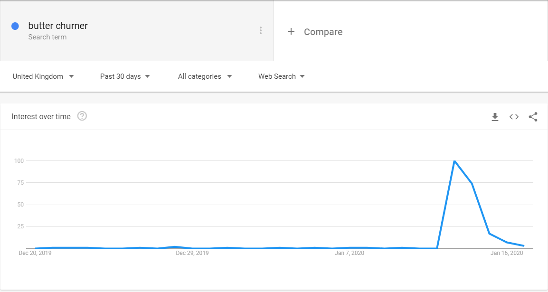
Task: Add a comparison term via Compare
Action: point(323,32)
